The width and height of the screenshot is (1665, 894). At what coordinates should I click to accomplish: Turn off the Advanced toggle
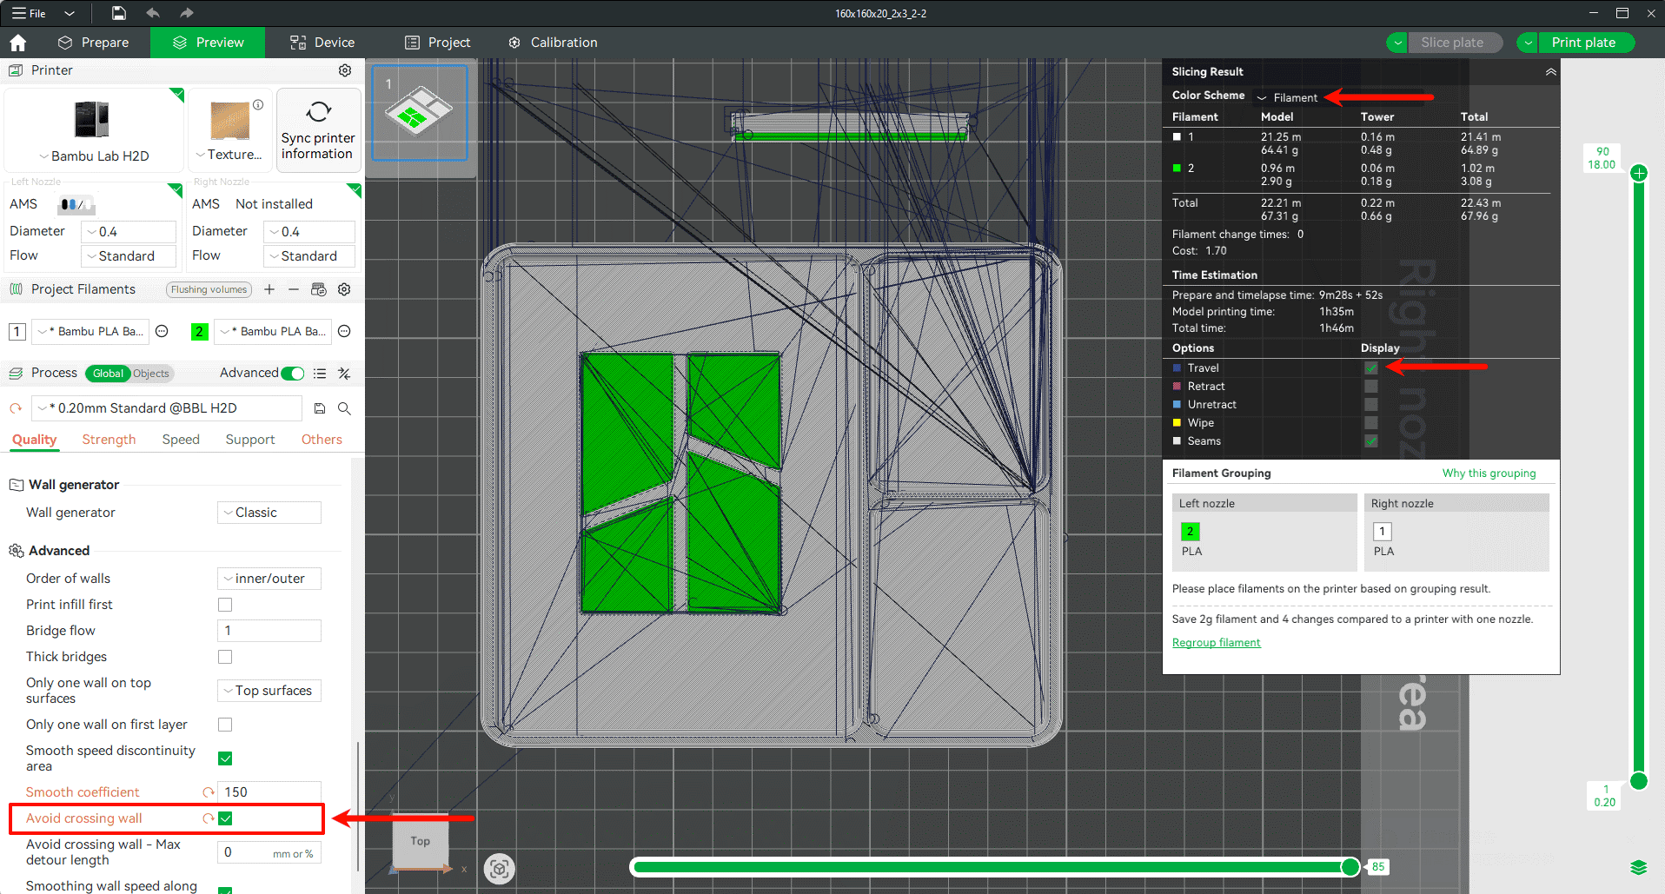[x=293, y=374]
